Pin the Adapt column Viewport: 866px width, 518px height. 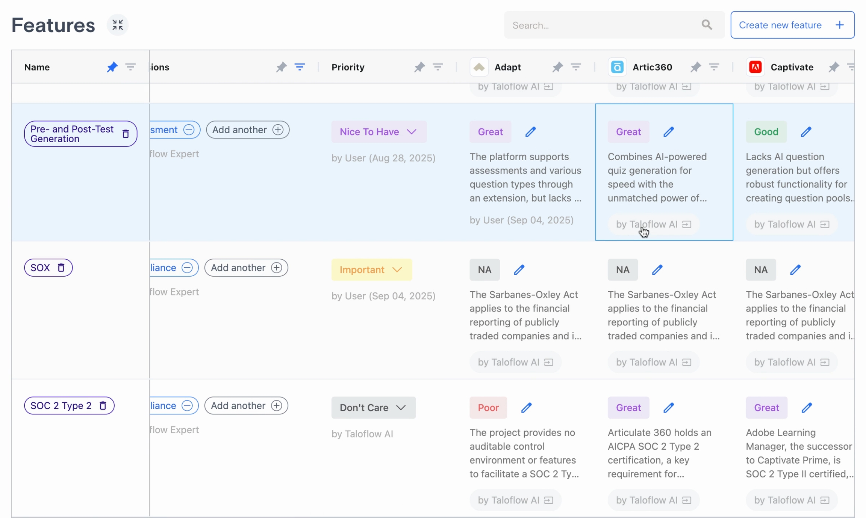[x=557, y=67]
